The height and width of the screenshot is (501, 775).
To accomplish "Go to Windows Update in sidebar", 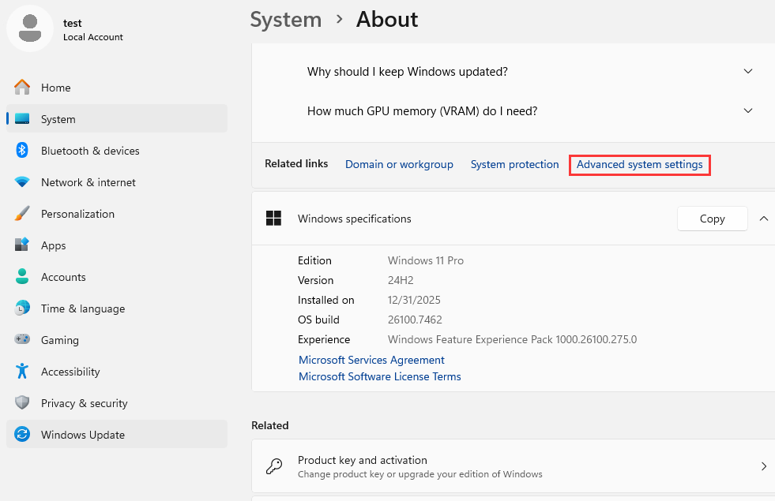I will point(82,435).
